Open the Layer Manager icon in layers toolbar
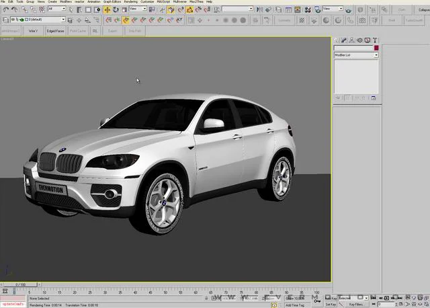This screenshot has width=430, height=308. coord(5,20)
